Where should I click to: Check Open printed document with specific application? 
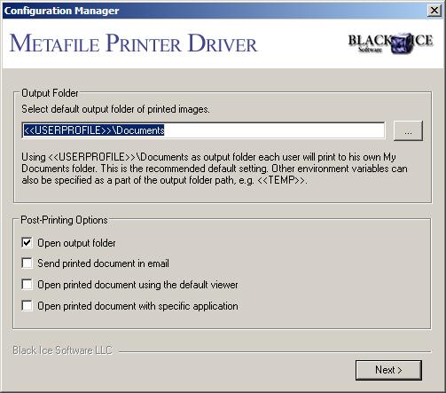(27, 306)
